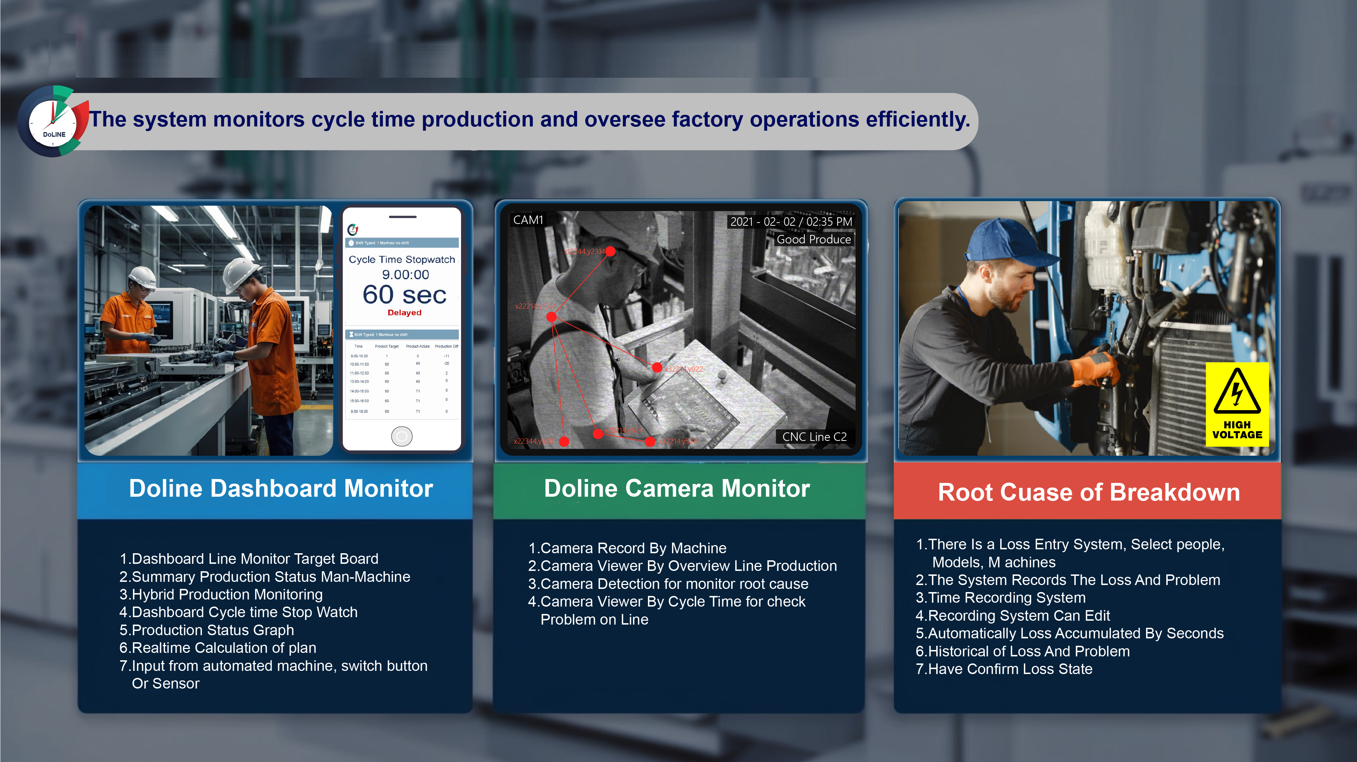1357x762 pixels.
Task: Click the red Delayed status text
Action: 404,313
